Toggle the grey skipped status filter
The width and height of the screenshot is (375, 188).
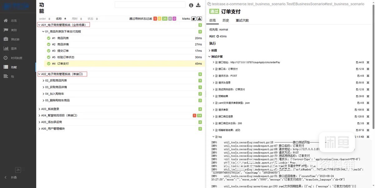(x=170, y=19)
